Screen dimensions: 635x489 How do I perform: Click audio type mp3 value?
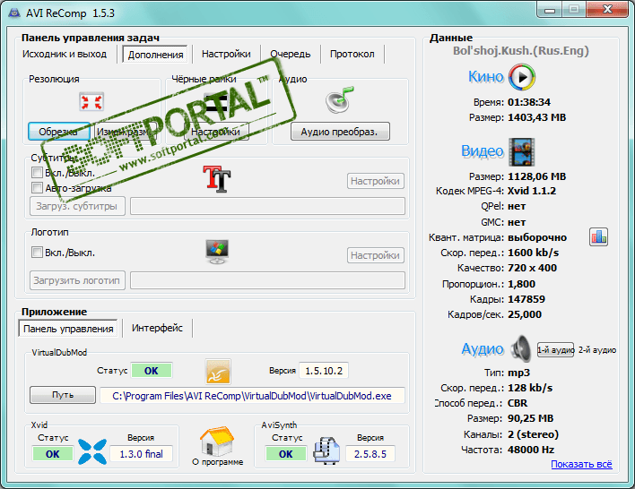(x=518, y=373)
